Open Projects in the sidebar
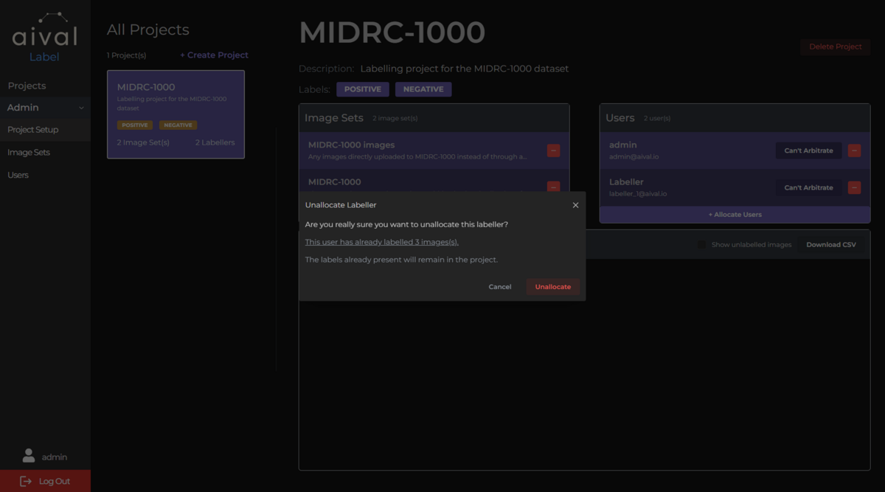The height and width of the screenshot is (492, 885). tap(27, 86)
